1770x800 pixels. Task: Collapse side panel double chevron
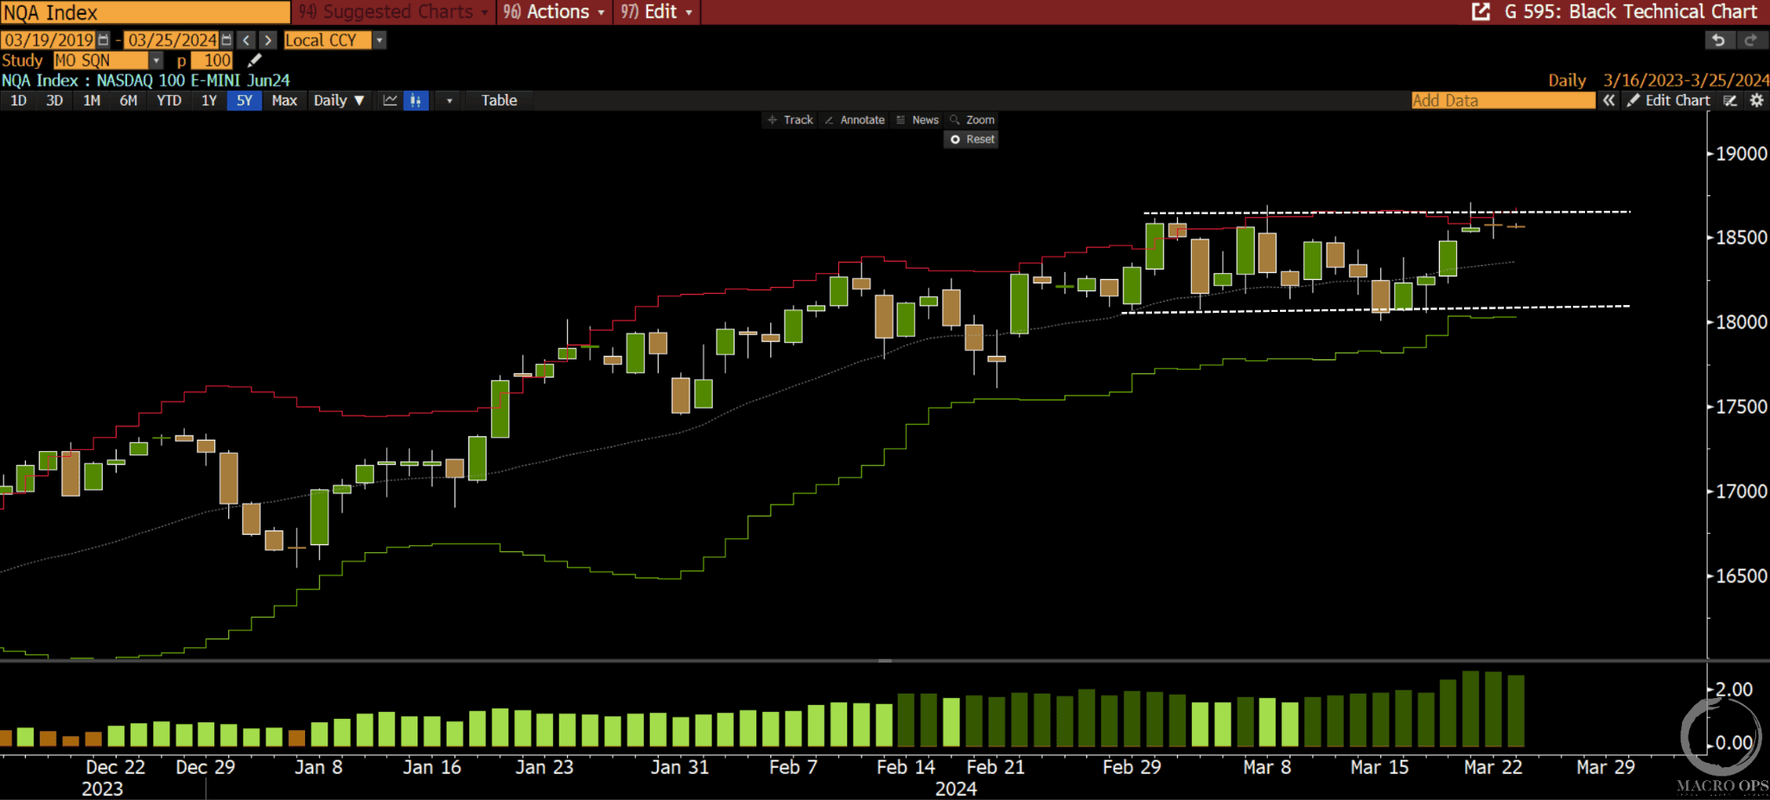[x=1608, y=100]
